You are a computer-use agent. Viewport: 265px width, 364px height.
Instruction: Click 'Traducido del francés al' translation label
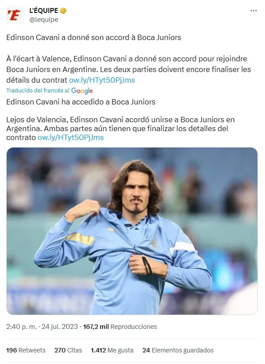point(38,90)
